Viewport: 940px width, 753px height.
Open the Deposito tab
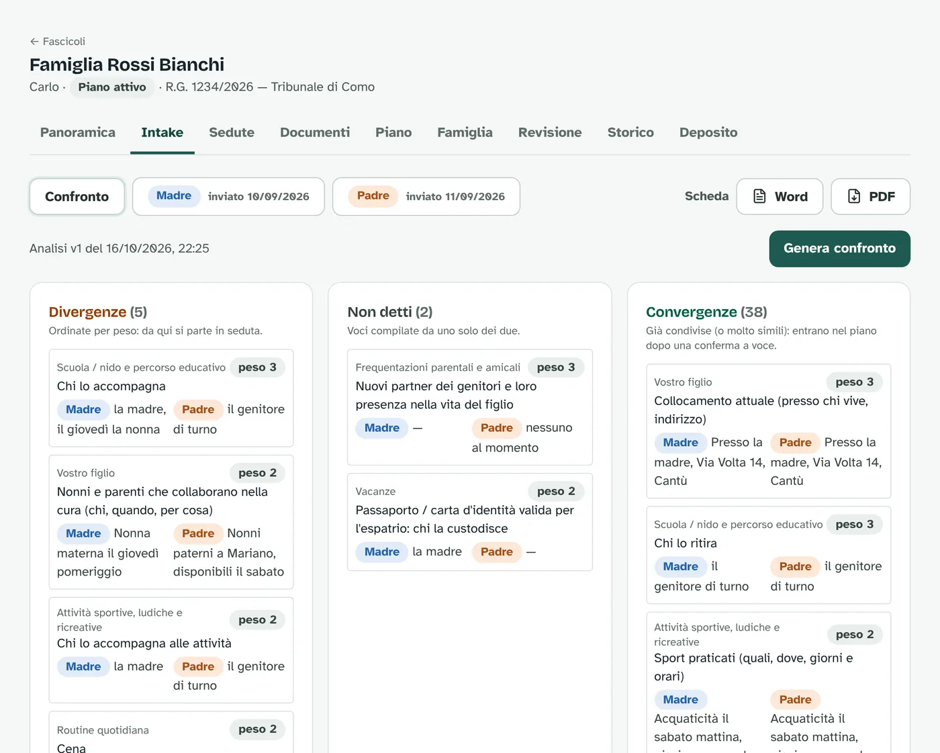(x=708, y=132)
